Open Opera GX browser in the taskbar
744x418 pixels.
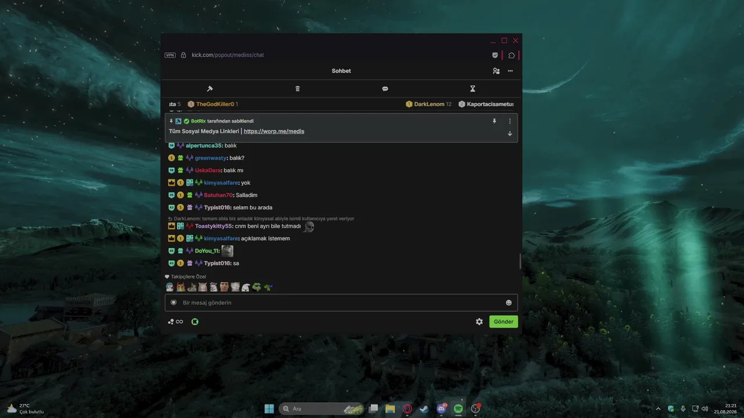click(407, 409)
